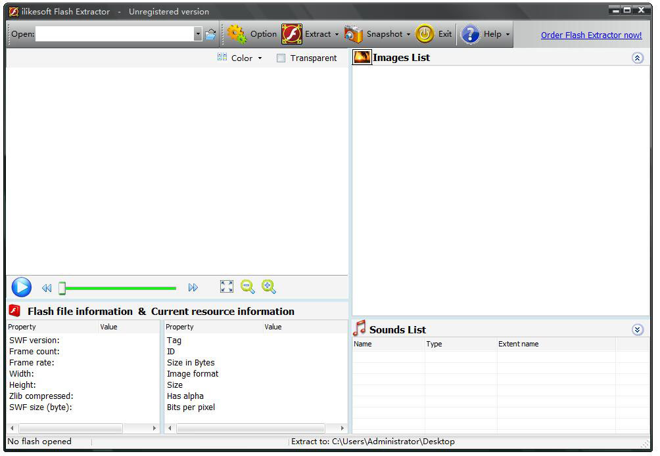660x456 pixels.
Task: Click the Option toolbar label
Action: pos(264,34)
